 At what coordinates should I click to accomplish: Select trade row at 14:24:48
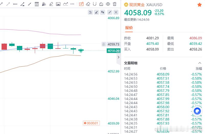(x=163, y=91)
